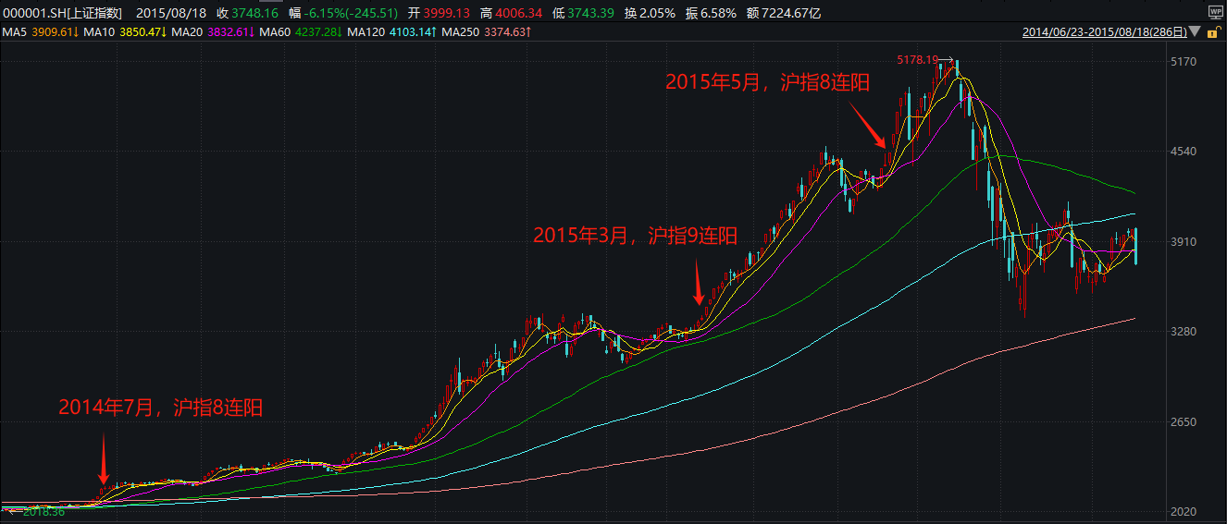Click the red arrow at 2014年7月 annotation
This screenshot has width=1227, height=524.
[x=103, y=458]
